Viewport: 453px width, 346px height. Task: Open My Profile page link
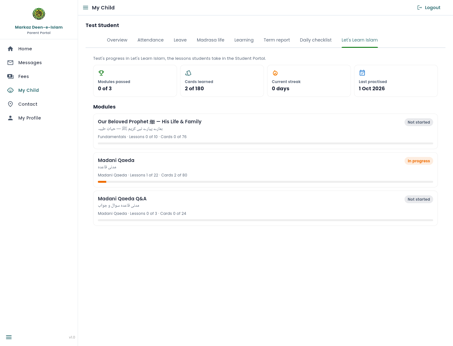point(30,118)
